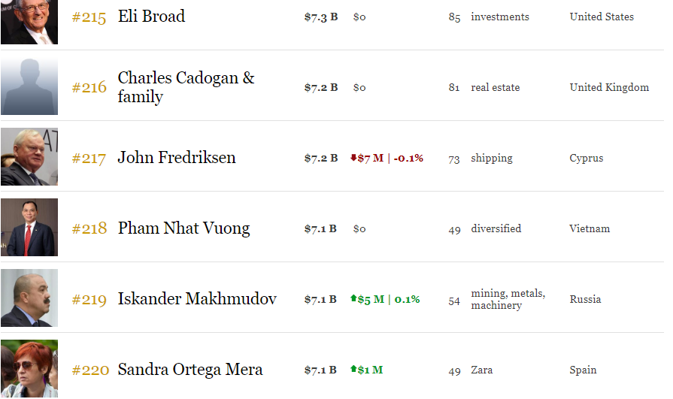Click green up arrow for Sandra Ortega Mera
Image resolution: width=673 pixels, height=399 pixels.
tap(353, 369)
